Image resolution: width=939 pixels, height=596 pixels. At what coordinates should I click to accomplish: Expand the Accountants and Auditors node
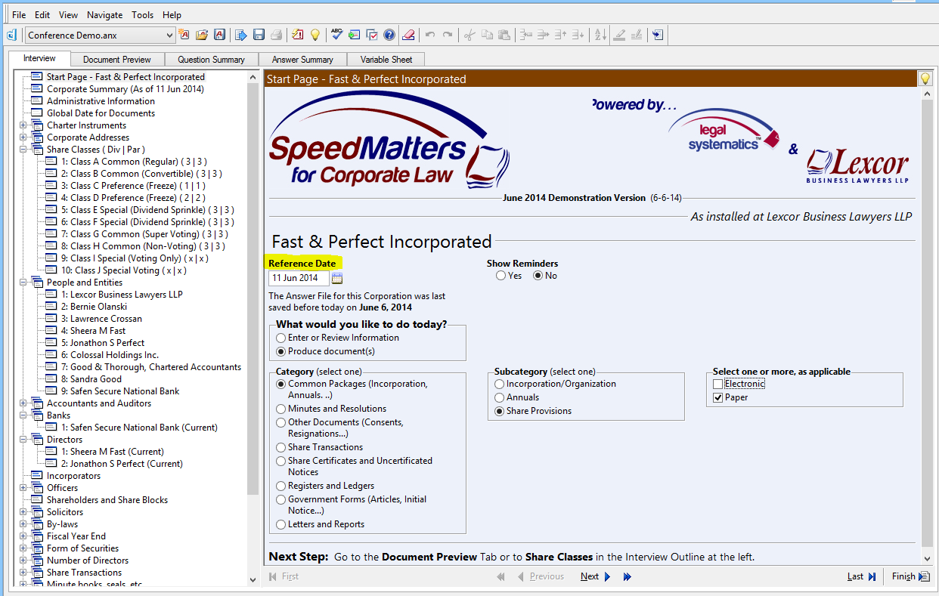pos(23,403)
